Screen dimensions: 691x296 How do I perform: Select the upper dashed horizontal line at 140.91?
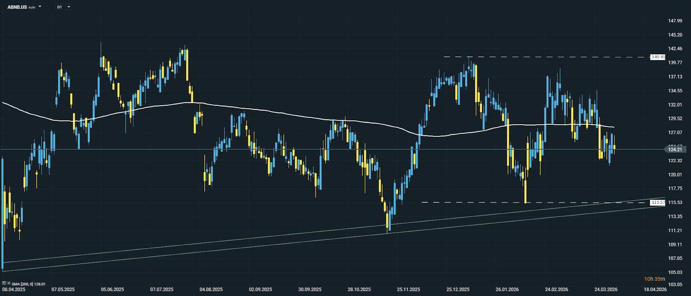coord(540,57)
